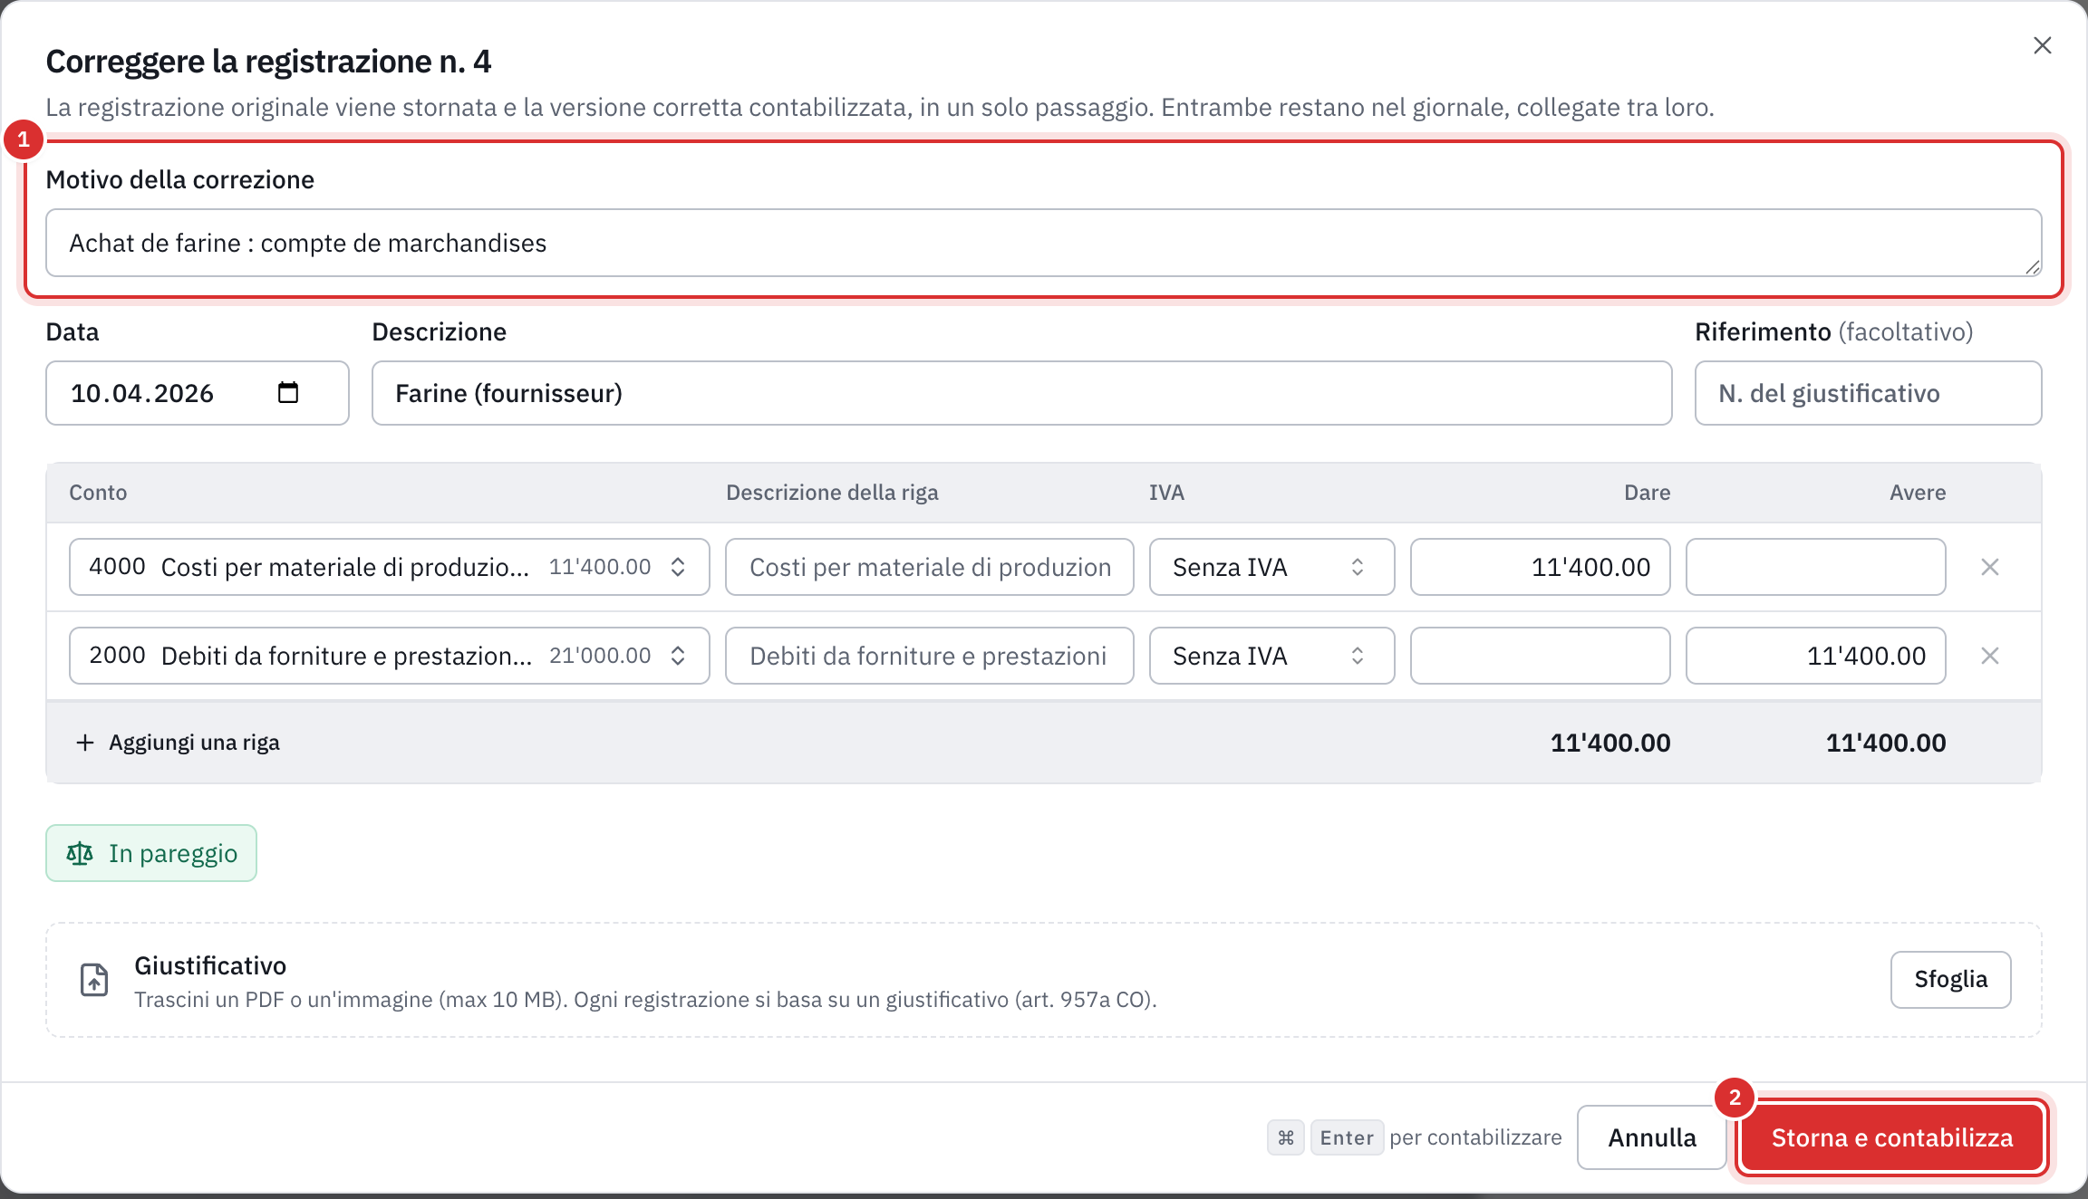This screenshot has width=2088, height=1199.
Task: Click the resize grip of Motivo textarea
Action: pyautogui.click(x=2032, y=267)
